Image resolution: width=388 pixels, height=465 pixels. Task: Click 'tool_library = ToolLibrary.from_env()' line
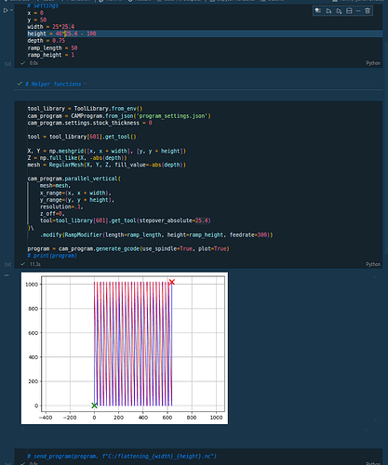pos(85,109)
